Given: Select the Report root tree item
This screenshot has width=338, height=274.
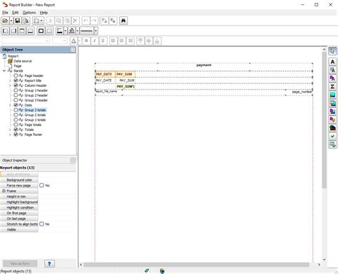Looking at the screenshot, I should pyautogui.click(x=13, y=56).
